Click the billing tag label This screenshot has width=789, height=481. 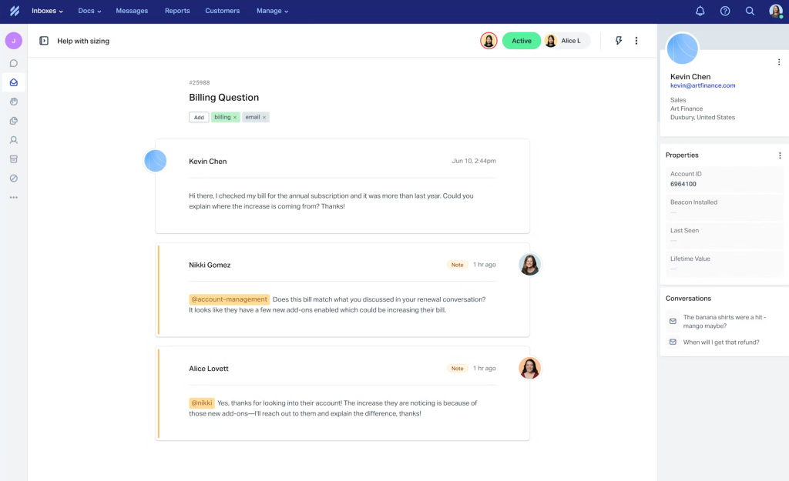coord(223,117)
